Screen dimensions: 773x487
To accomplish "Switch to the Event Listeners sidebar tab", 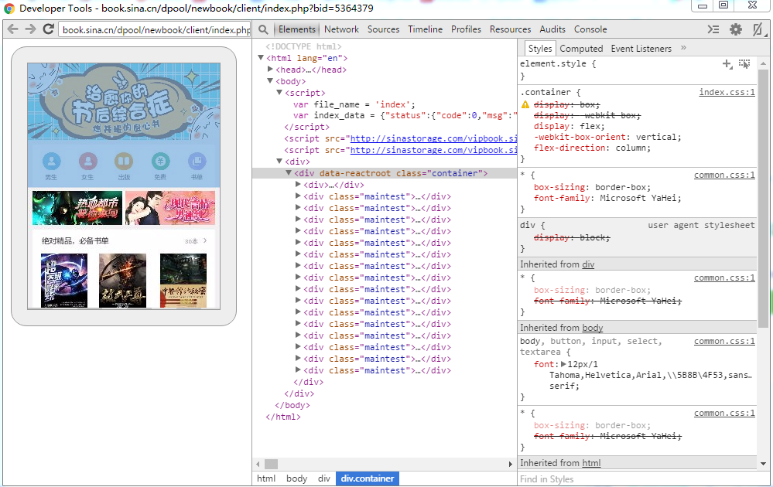I will 641,48.
